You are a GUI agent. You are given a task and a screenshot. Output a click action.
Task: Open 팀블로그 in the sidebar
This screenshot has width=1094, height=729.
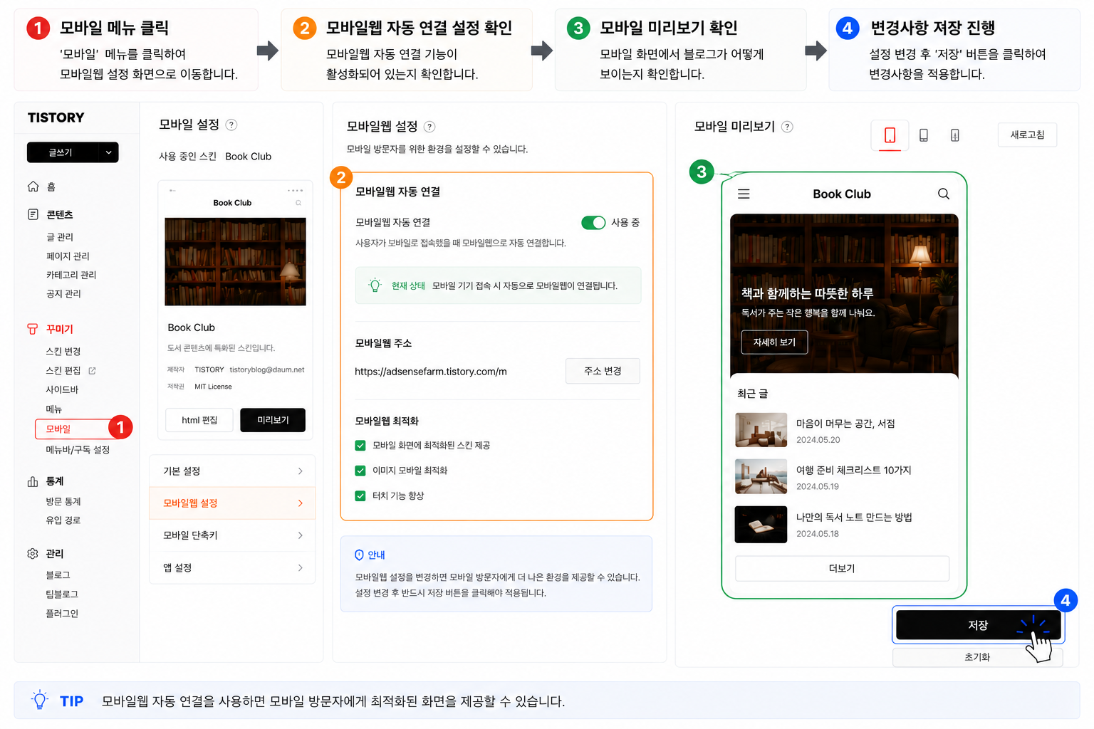[x=62, y=594]
